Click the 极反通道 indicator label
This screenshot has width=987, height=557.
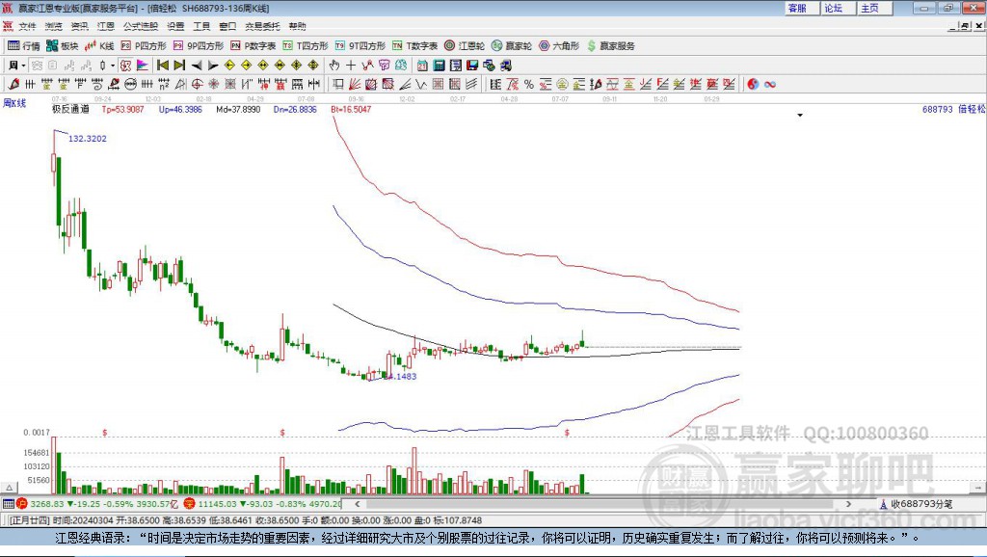coord(70,110)
